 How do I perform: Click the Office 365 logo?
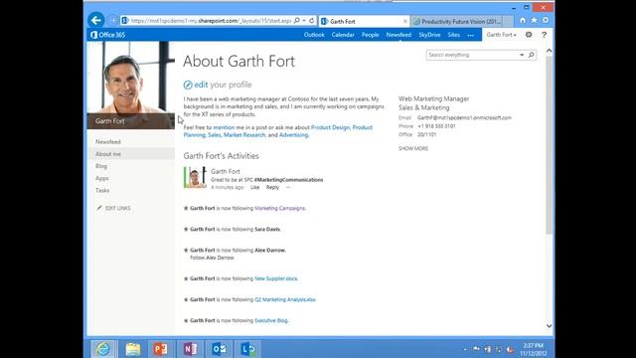(x=107, y=35)
